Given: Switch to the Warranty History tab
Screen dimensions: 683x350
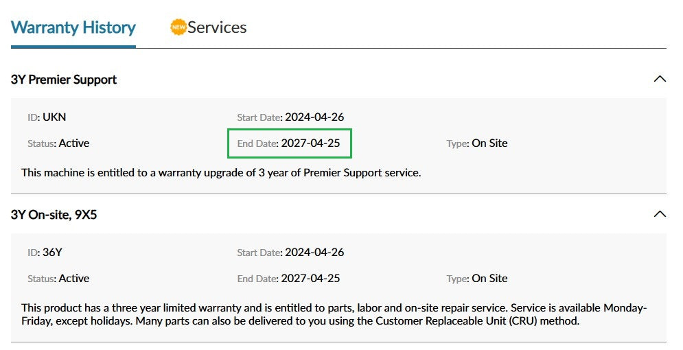Looking at the screenshot, I should (73, 27).
